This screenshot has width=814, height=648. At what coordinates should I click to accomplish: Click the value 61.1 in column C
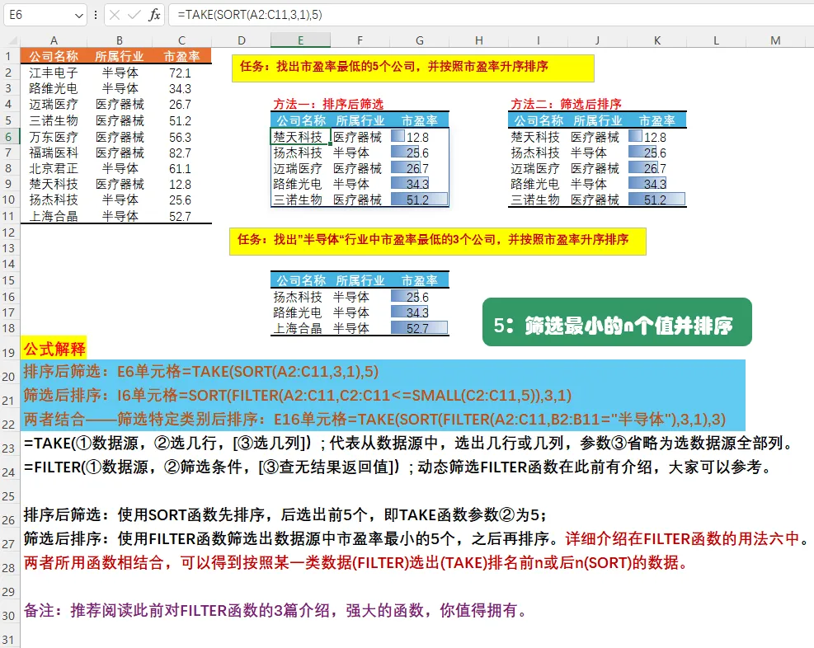pos(180,169)
